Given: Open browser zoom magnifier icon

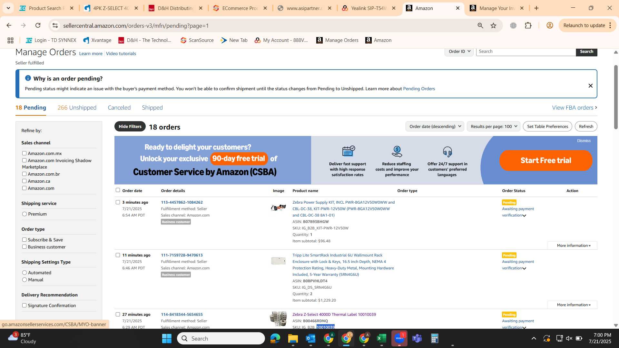Looking at the screenshot, I should [x=480, y=25].
